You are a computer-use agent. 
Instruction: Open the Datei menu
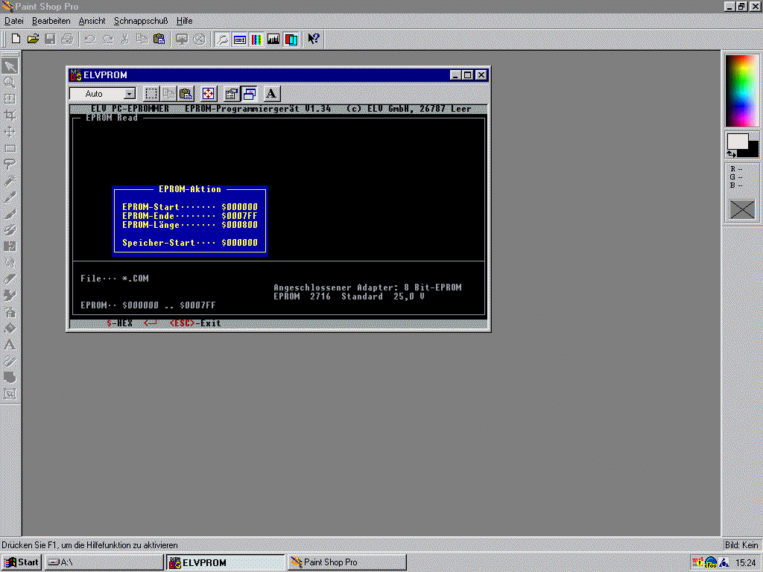[14, 21]
